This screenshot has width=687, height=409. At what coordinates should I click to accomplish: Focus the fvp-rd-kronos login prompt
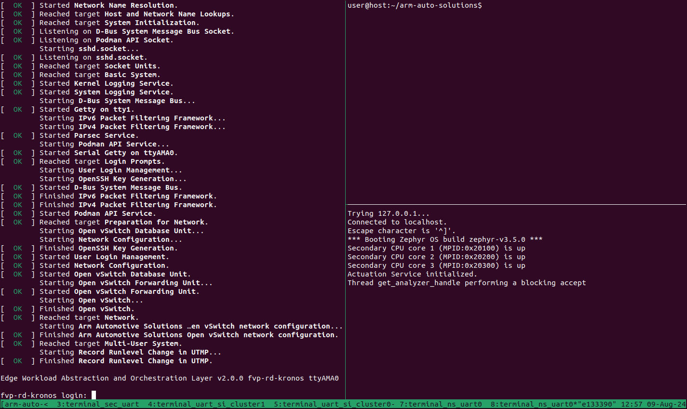coord(48,396)
